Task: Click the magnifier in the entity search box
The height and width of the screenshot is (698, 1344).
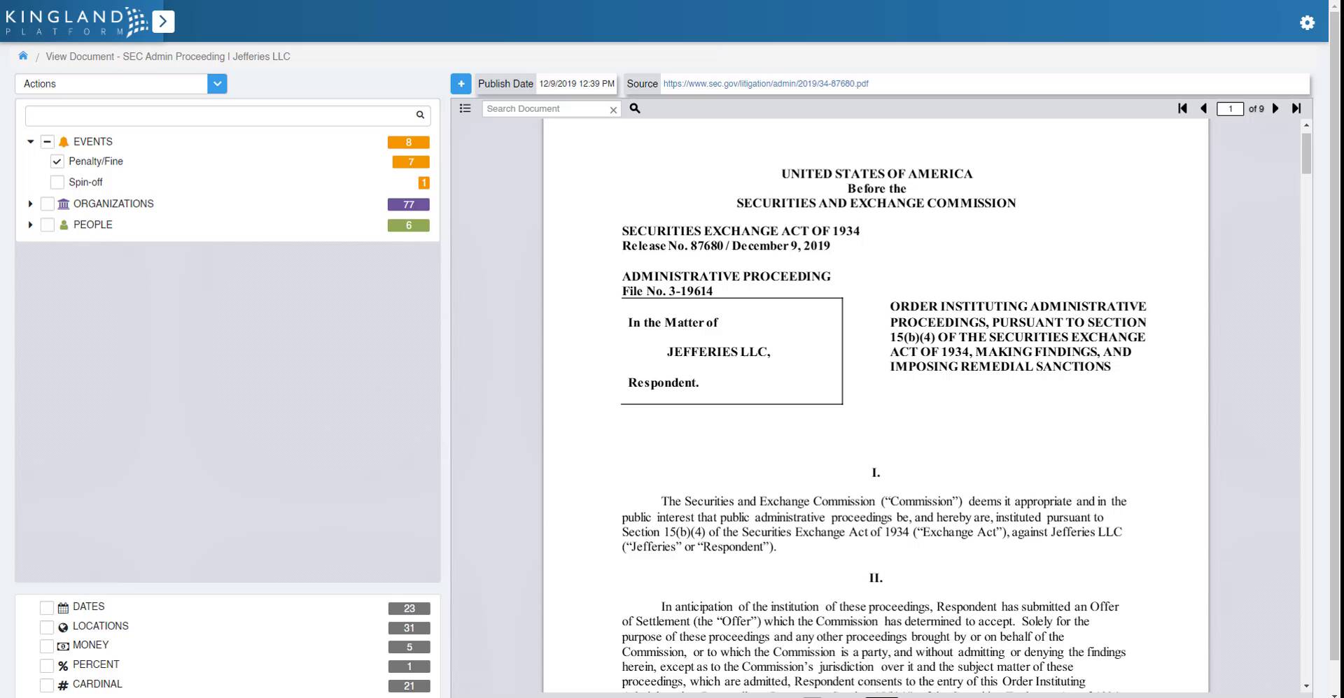Action: click(x=420, y=115)
